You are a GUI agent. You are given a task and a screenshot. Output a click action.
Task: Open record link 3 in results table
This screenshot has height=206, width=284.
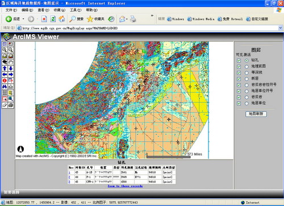(69, 182)
